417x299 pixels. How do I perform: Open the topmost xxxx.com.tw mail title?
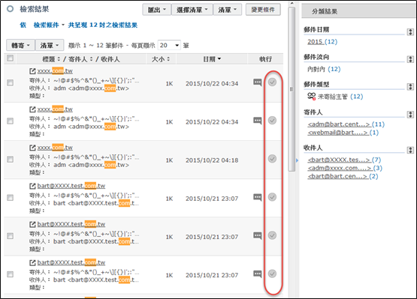tap(55, 71)
